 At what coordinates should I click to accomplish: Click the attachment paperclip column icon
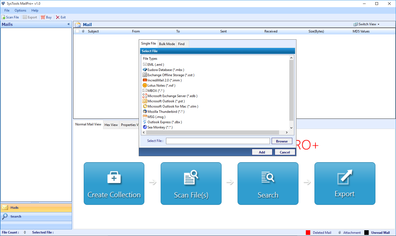click(83, 31)
